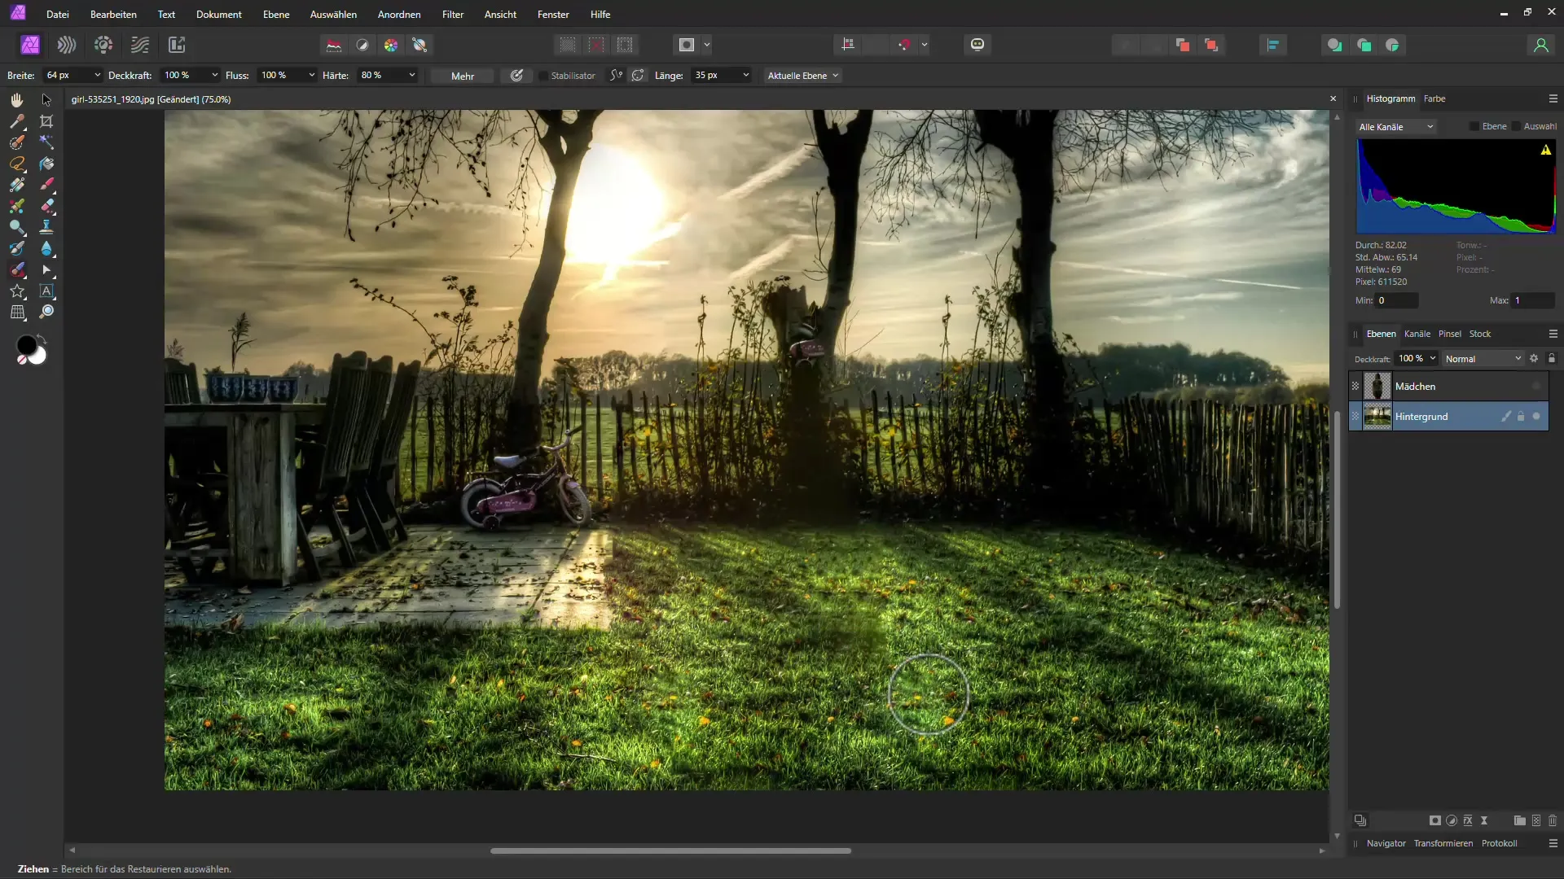The height and width of the screenshot is (879, 1564).
Task: Select the Zoom magnifier tool
Action: [x=46, y=312]
